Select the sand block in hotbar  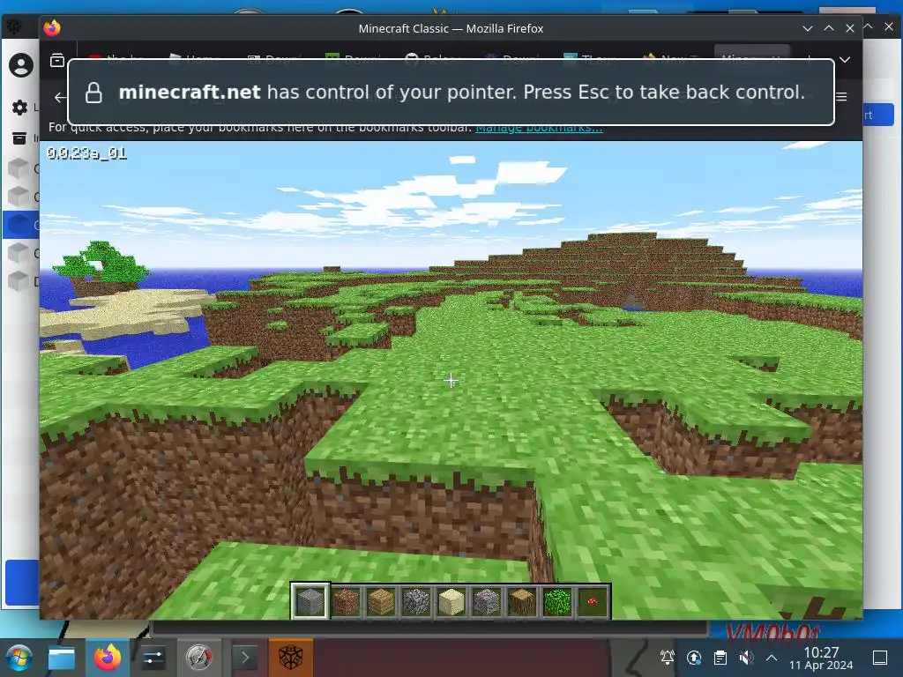[451, 601]
